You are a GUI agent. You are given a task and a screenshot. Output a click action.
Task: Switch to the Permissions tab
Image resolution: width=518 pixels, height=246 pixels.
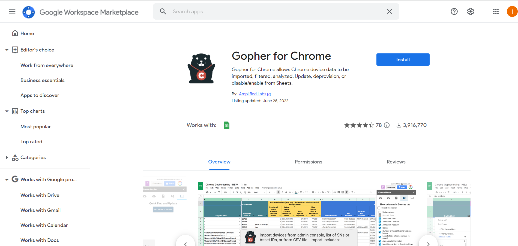(308, 162)
